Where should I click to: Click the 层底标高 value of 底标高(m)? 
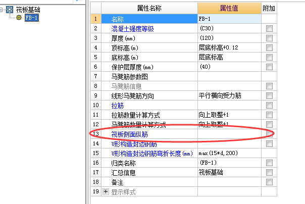(x=229, y=57)
